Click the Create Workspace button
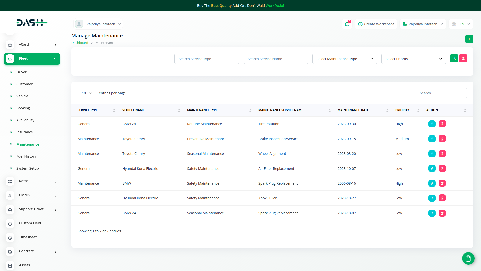The height and width of the screenshot is (271, 481). [x=376, y=24]
